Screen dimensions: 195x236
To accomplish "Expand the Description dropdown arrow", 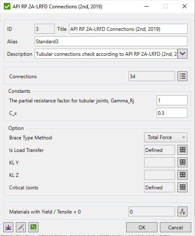I will 182,54.
